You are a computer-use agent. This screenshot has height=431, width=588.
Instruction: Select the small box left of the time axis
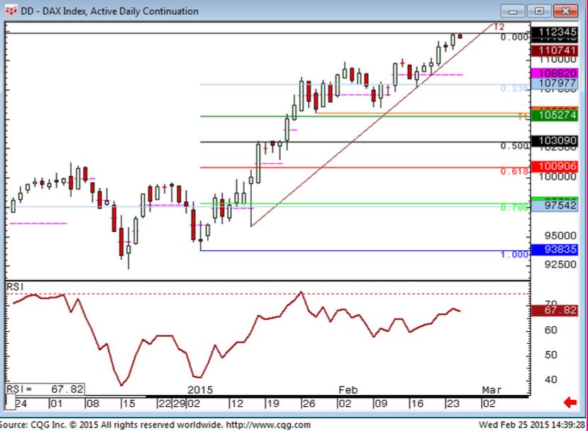(11, 403)
